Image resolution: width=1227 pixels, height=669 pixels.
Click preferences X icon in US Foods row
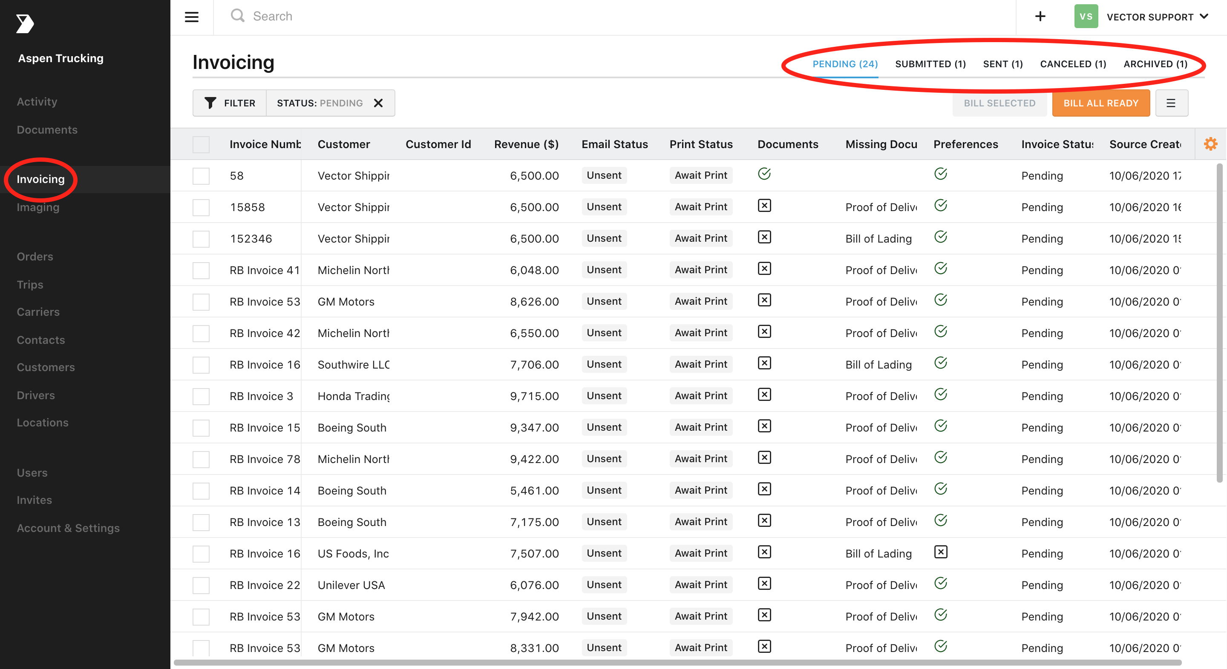tap(940, 552)
